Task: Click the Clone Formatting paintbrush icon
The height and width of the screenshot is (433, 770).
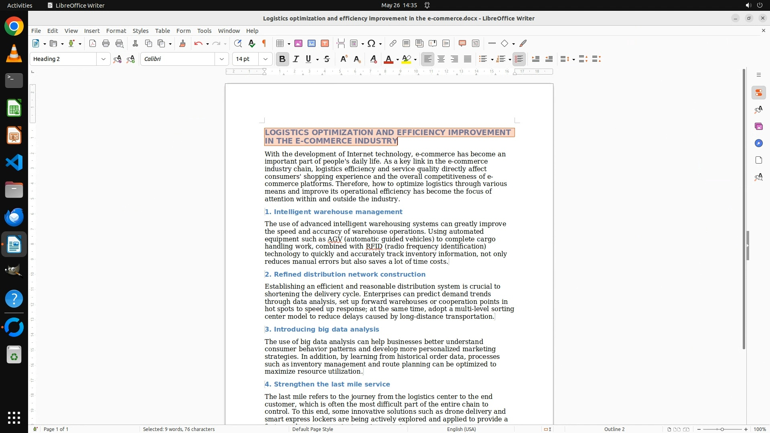Action: coord(182,43)
